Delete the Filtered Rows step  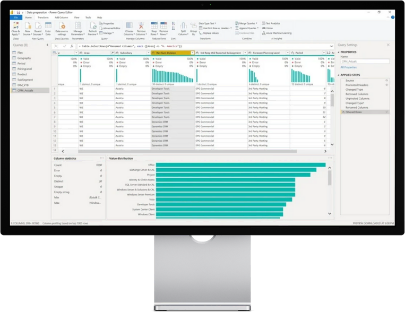click(343, 112)
